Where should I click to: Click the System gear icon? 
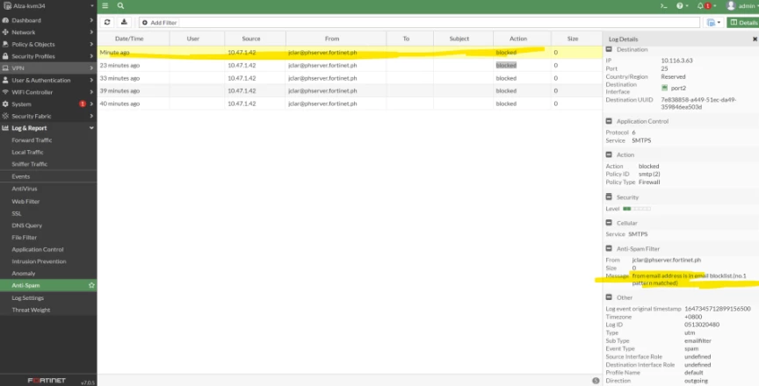pyautogui.click(x=5, y=104)
